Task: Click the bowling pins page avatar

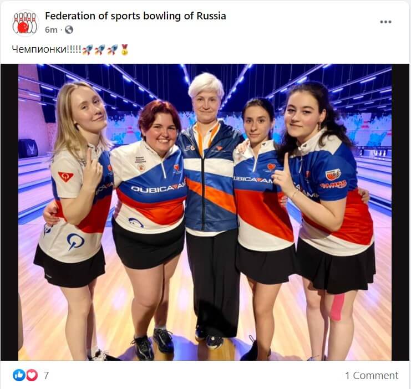Action: pos(25,23)
